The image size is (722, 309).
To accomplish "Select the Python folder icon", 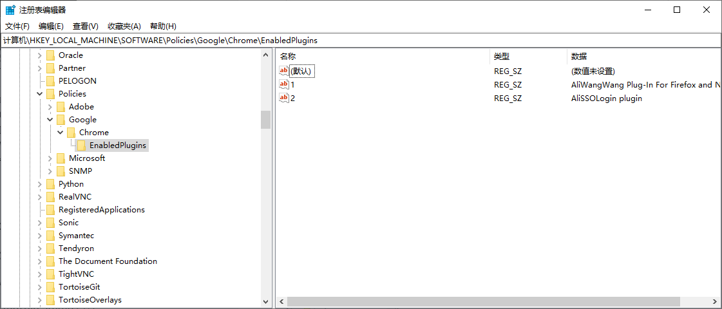I will pyautogui.click(x=51, y=184).
